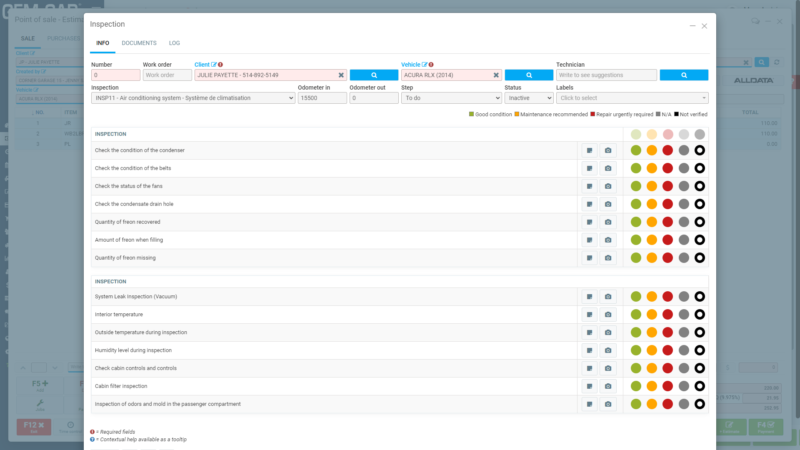Open the Vehicle link in Inspection dialog
Image resolution: width=800 pixels, height=450 pixels.
(411, 65)
